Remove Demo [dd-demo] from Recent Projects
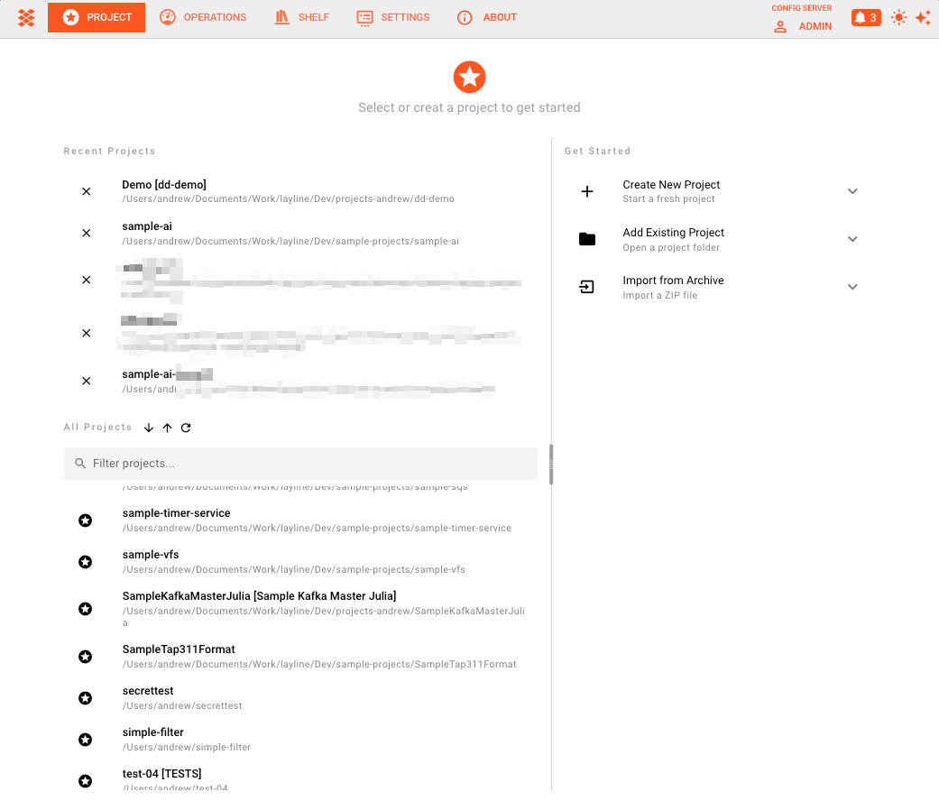The width and height of the screenshot is (939, 801). (86, 191)
